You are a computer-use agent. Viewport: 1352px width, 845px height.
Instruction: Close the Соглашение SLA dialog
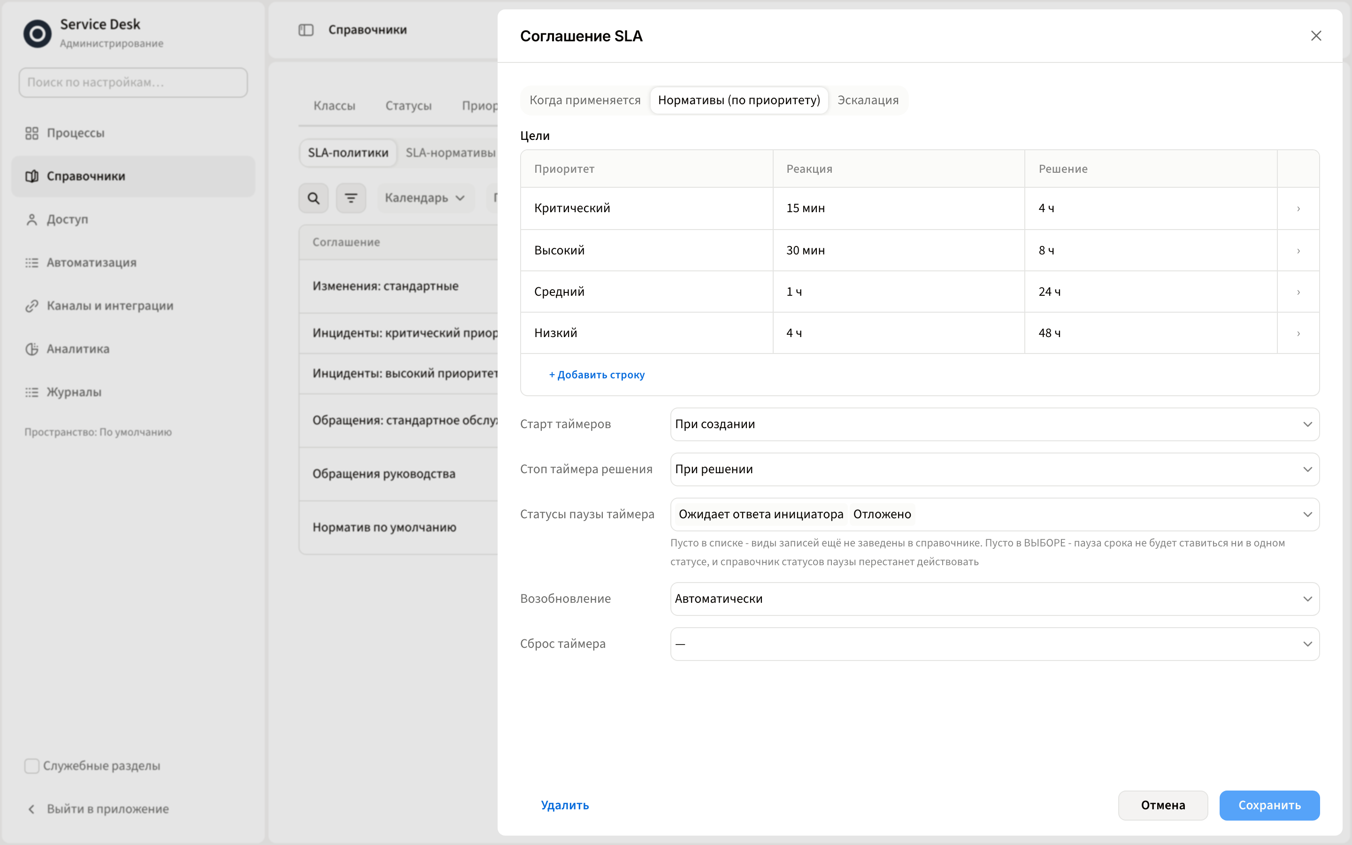(1316, 36)
